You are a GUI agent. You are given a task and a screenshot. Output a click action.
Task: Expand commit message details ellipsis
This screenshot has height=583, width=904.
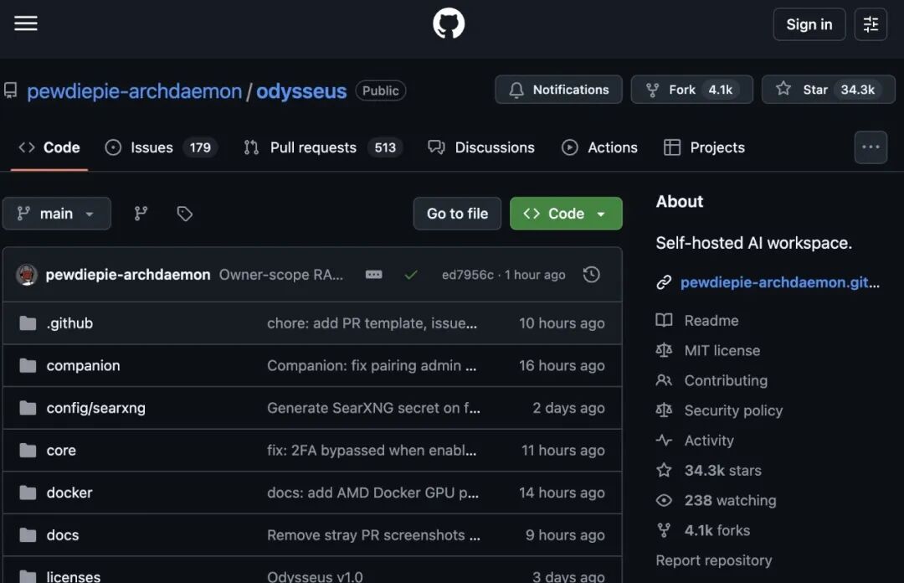coord(373,275)
